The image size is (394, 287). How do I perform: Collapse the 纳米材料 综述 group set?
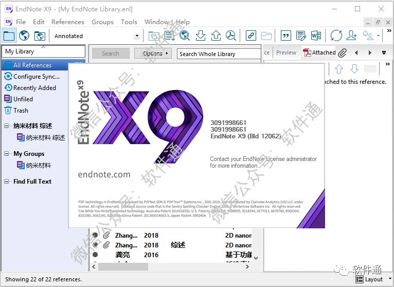(7, 125)
